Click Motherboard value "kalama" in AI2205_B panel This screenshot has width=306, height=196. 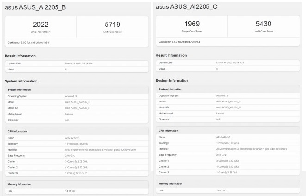pyautogui.click(x=69, y=114)
